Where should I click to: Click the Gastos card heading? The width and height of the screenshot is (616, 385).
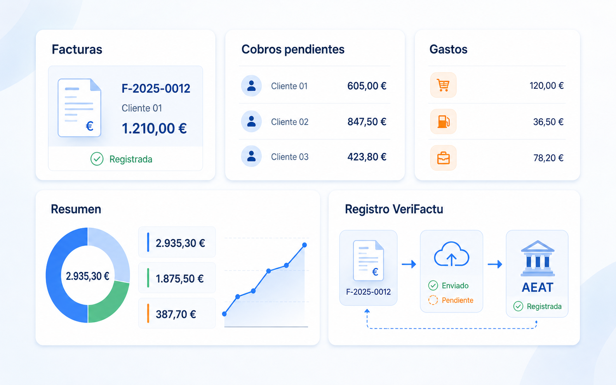point(448,49)
